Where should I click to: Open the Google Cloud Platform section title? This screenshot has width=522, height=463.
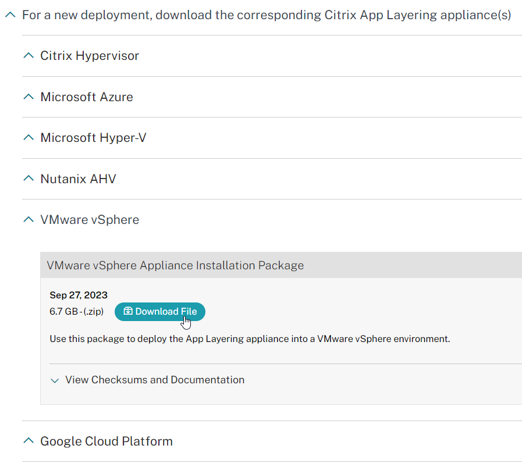pyautogui.click(x=106, y=441)
